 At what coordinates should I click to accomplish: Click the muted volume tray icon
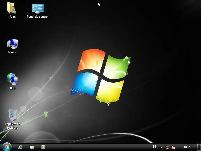point(173,147)
